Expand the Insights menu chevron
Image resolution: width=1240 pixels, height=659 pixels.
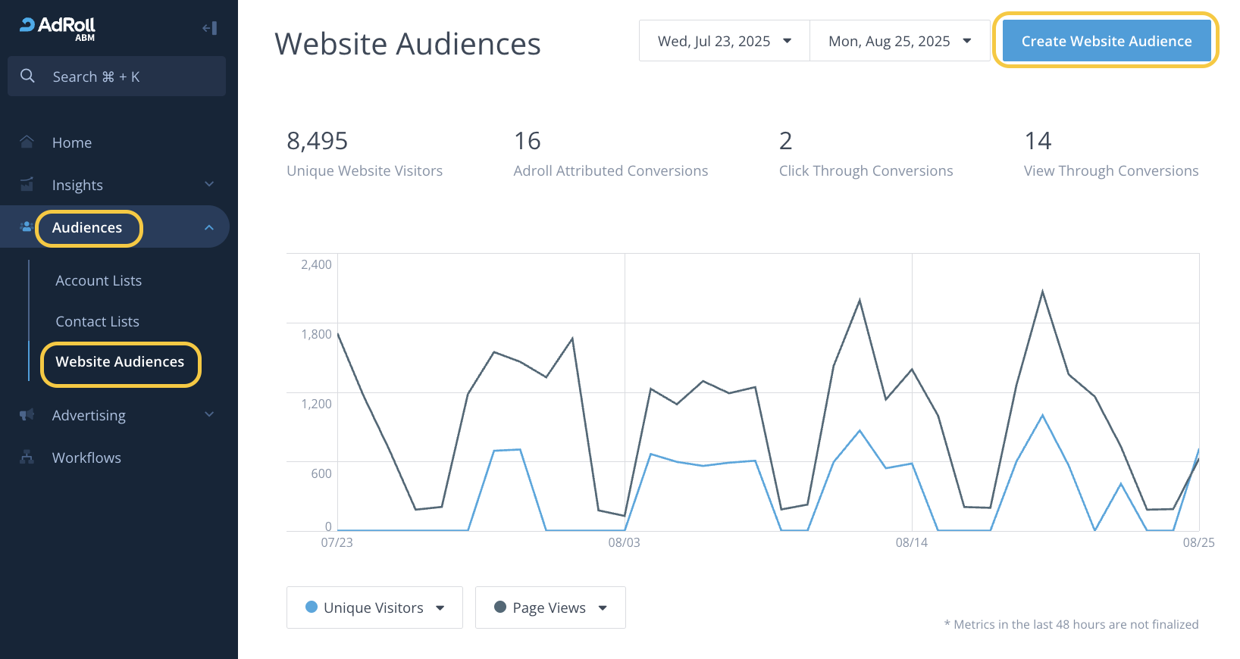[209, 185]
